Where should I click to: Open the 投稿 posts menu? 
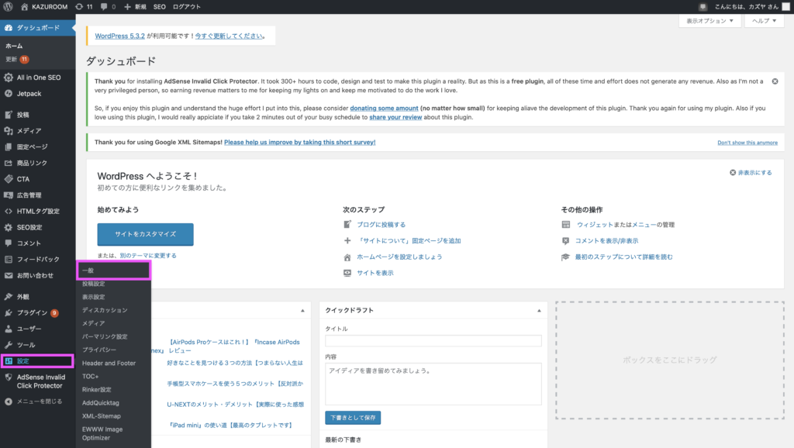click(x=38, y=115)
